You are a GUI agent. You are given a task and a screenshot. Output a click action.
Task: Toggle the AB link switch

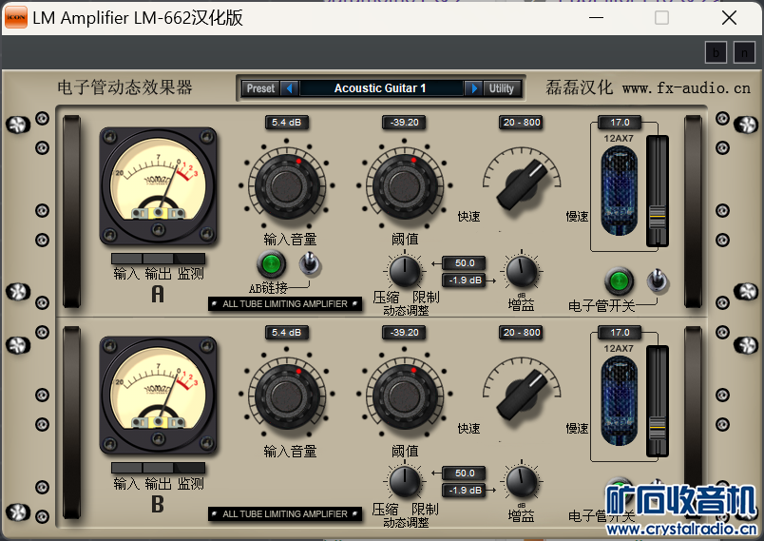pos(310,264)
